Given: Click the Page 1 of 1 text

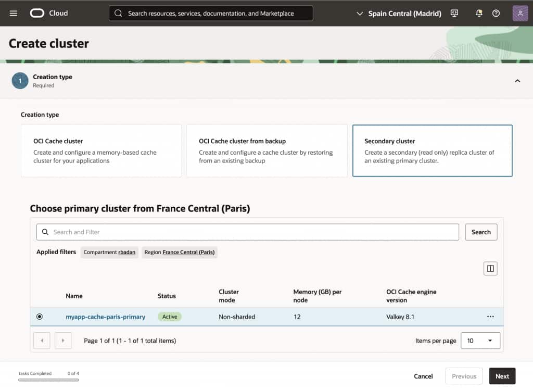Looking at the screenshot, I should [130, 341].
